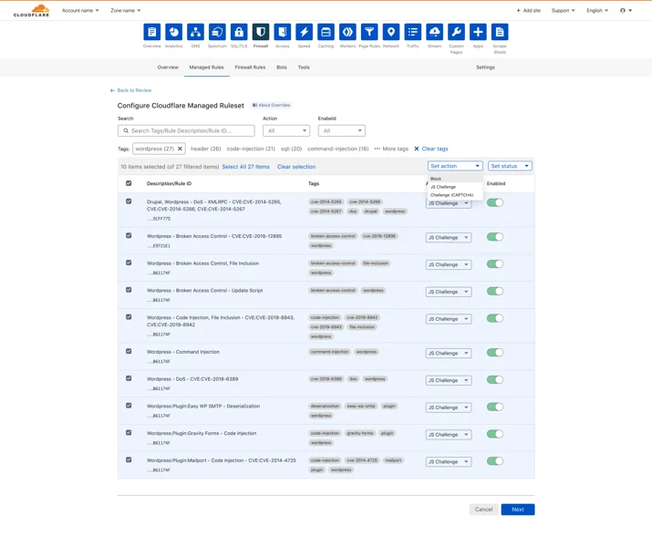
Task: Expand the Zone name menu
Action: (x=126, y=10)
